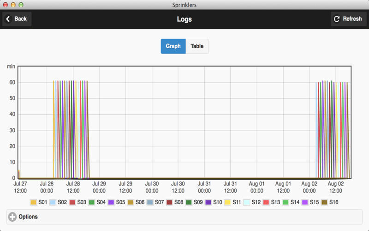This screenshot has height=231, width=369.
Task: Toggle the S12 legend swatch
Action: pos(246,202)
